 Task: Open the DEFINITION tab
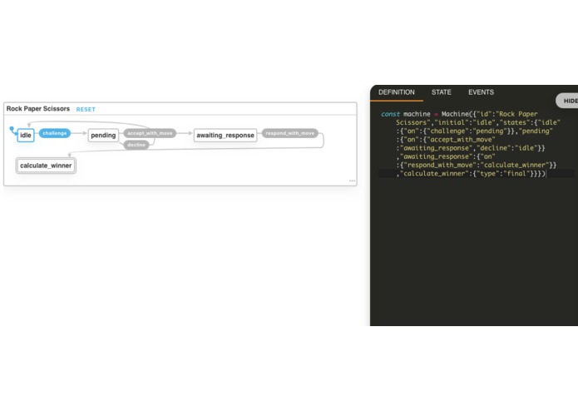click(396, 92)
